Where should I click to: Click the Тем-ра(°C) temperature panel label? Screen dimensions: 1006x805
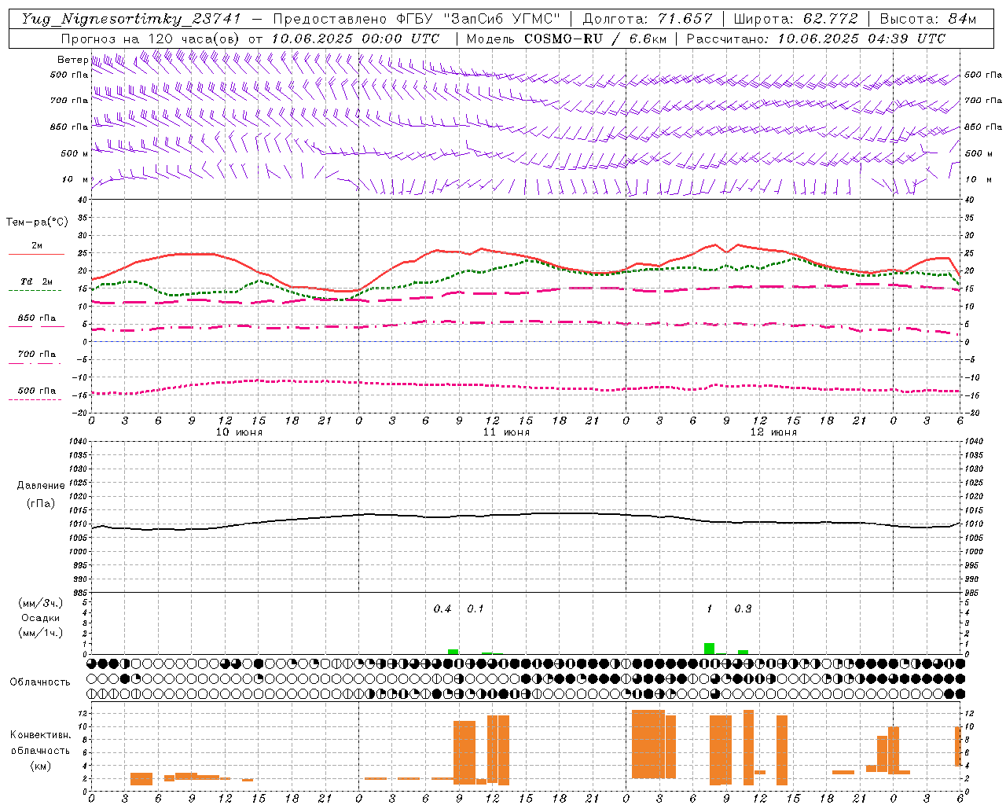click(37, 222)
